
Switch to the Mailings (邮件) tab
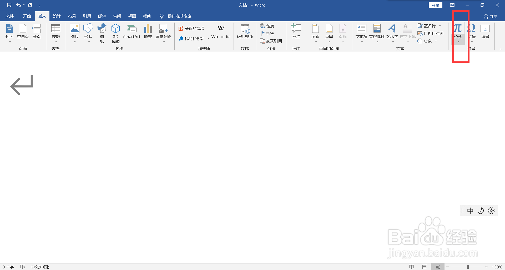coord(102,16)
